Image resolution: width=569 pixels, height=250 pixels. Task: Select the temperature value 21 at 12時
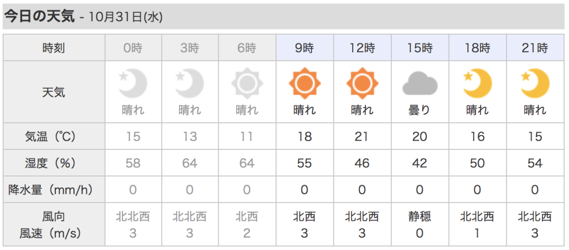tap(362, 137)
